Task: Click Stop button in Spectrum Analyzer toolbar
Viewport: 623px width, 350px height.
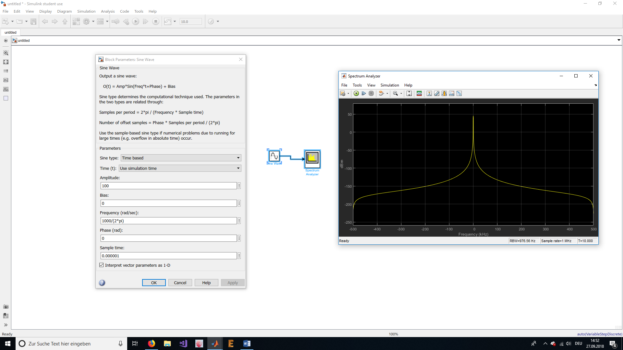Action: [x=371, y=94]
